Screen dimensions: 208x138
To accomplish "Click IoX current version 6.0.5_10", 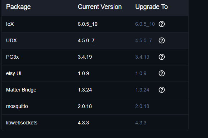I will pos(88,24).
